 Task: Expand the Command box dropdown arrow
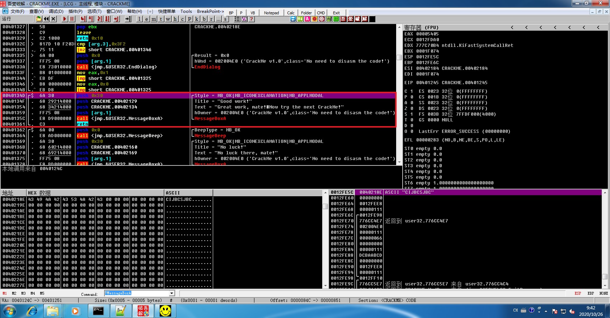pos(172,293)
